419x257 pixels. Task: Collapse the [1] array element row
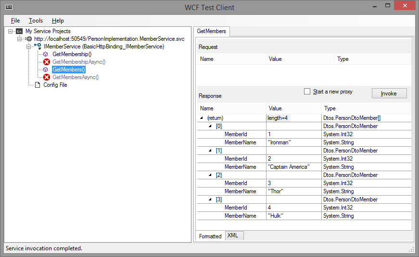pos(210,151)
